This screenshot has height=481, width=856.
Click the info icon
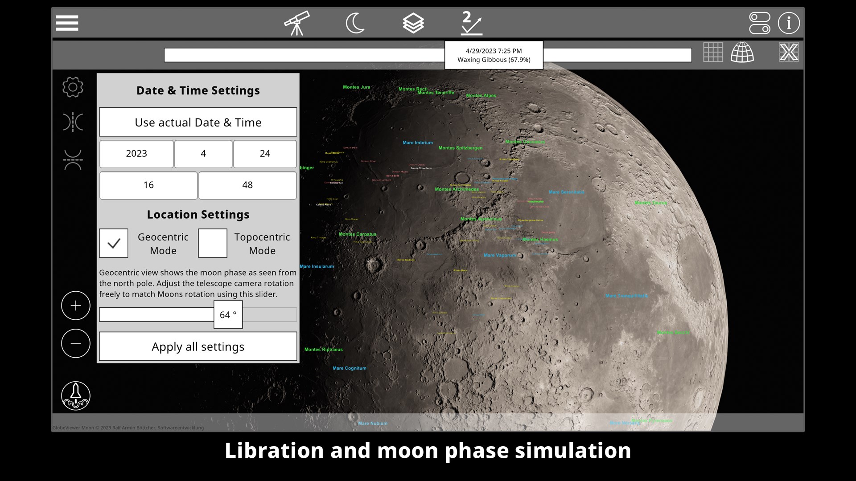(x=789, y=23)
